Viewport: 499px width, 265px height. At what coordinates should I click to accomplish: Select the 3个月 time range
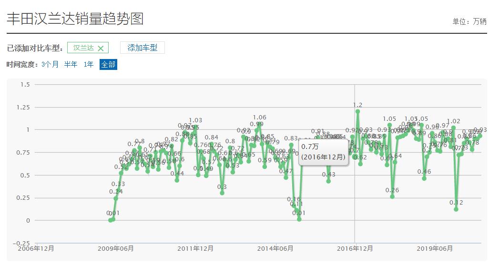coord(50,65)
